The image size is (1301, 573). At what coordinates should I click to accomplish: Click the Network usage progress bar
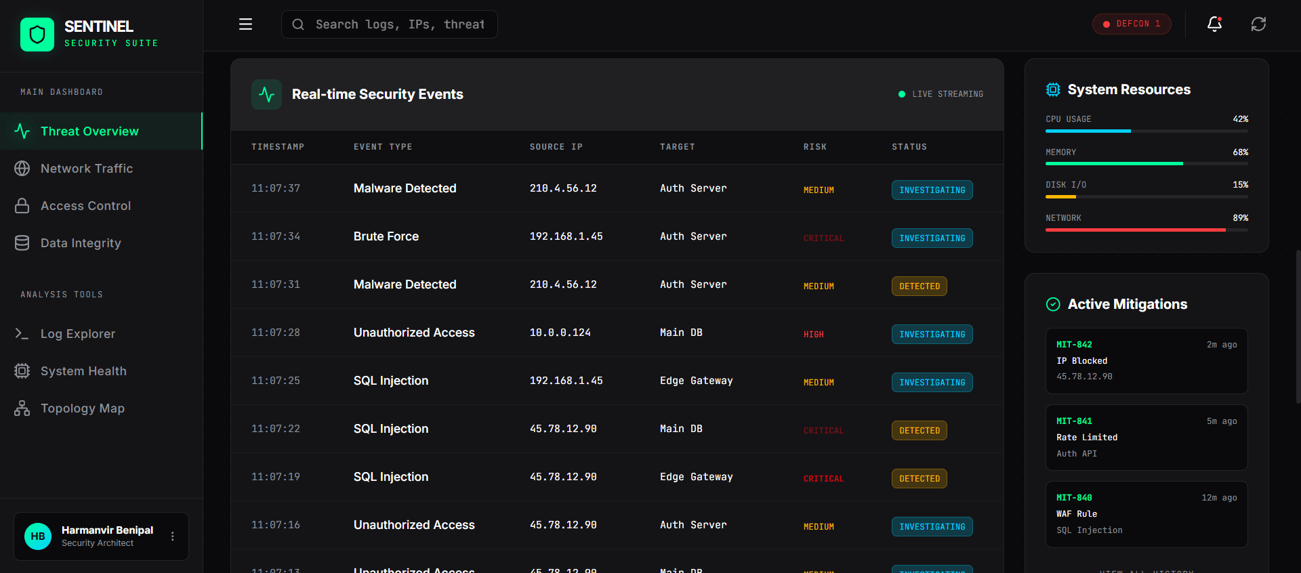click(x=1146, y=230)
